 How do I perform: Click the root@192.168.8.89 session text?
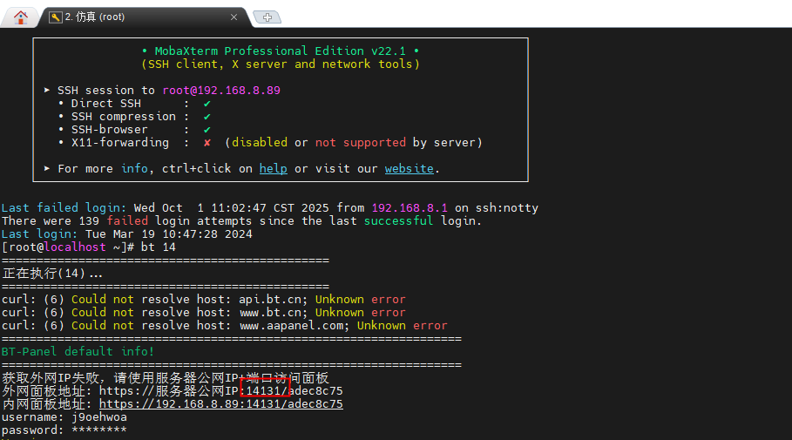(x=221, y=91)
